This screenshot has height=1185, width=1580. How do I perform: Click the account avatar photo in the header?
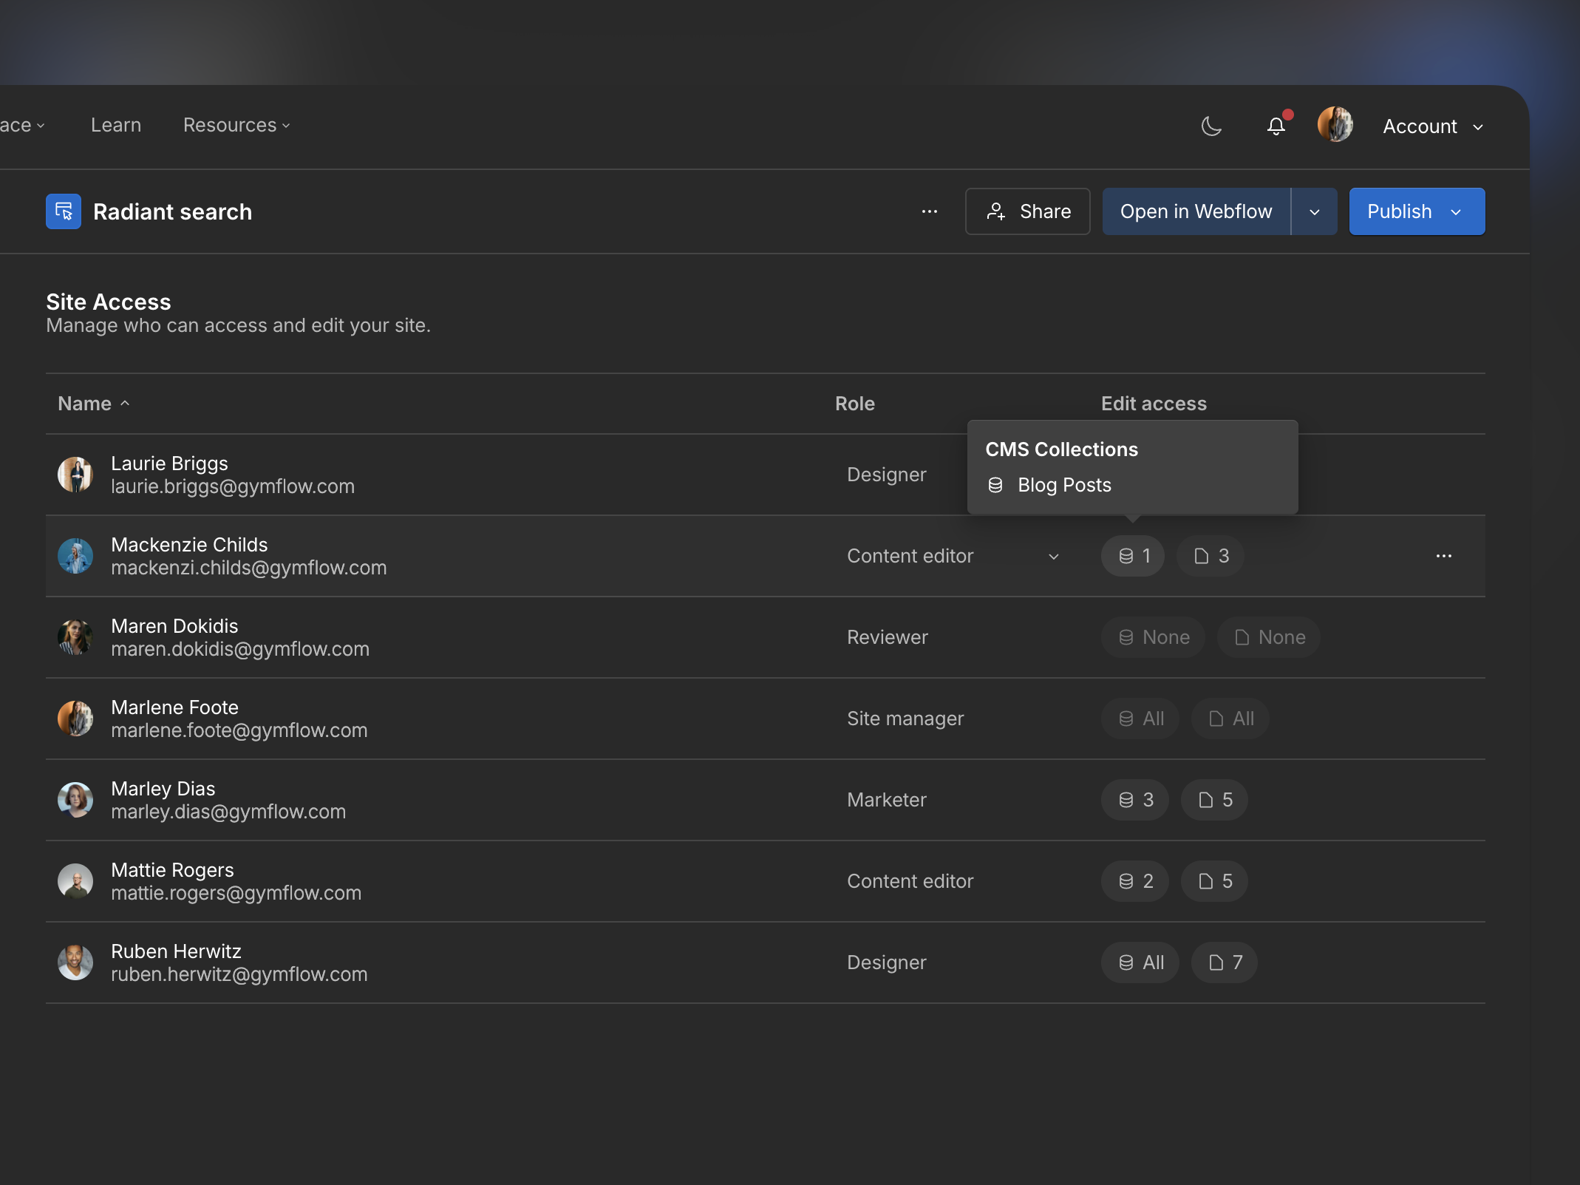point(1335,124)
